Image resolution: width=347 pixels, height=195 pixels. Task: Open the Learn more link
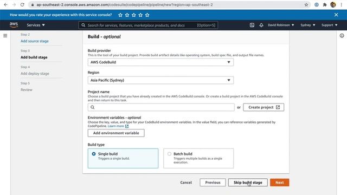coord(115,126)
